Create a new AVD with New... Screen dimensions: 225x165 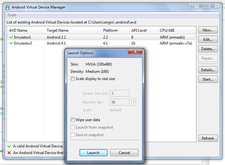[208, 30]
